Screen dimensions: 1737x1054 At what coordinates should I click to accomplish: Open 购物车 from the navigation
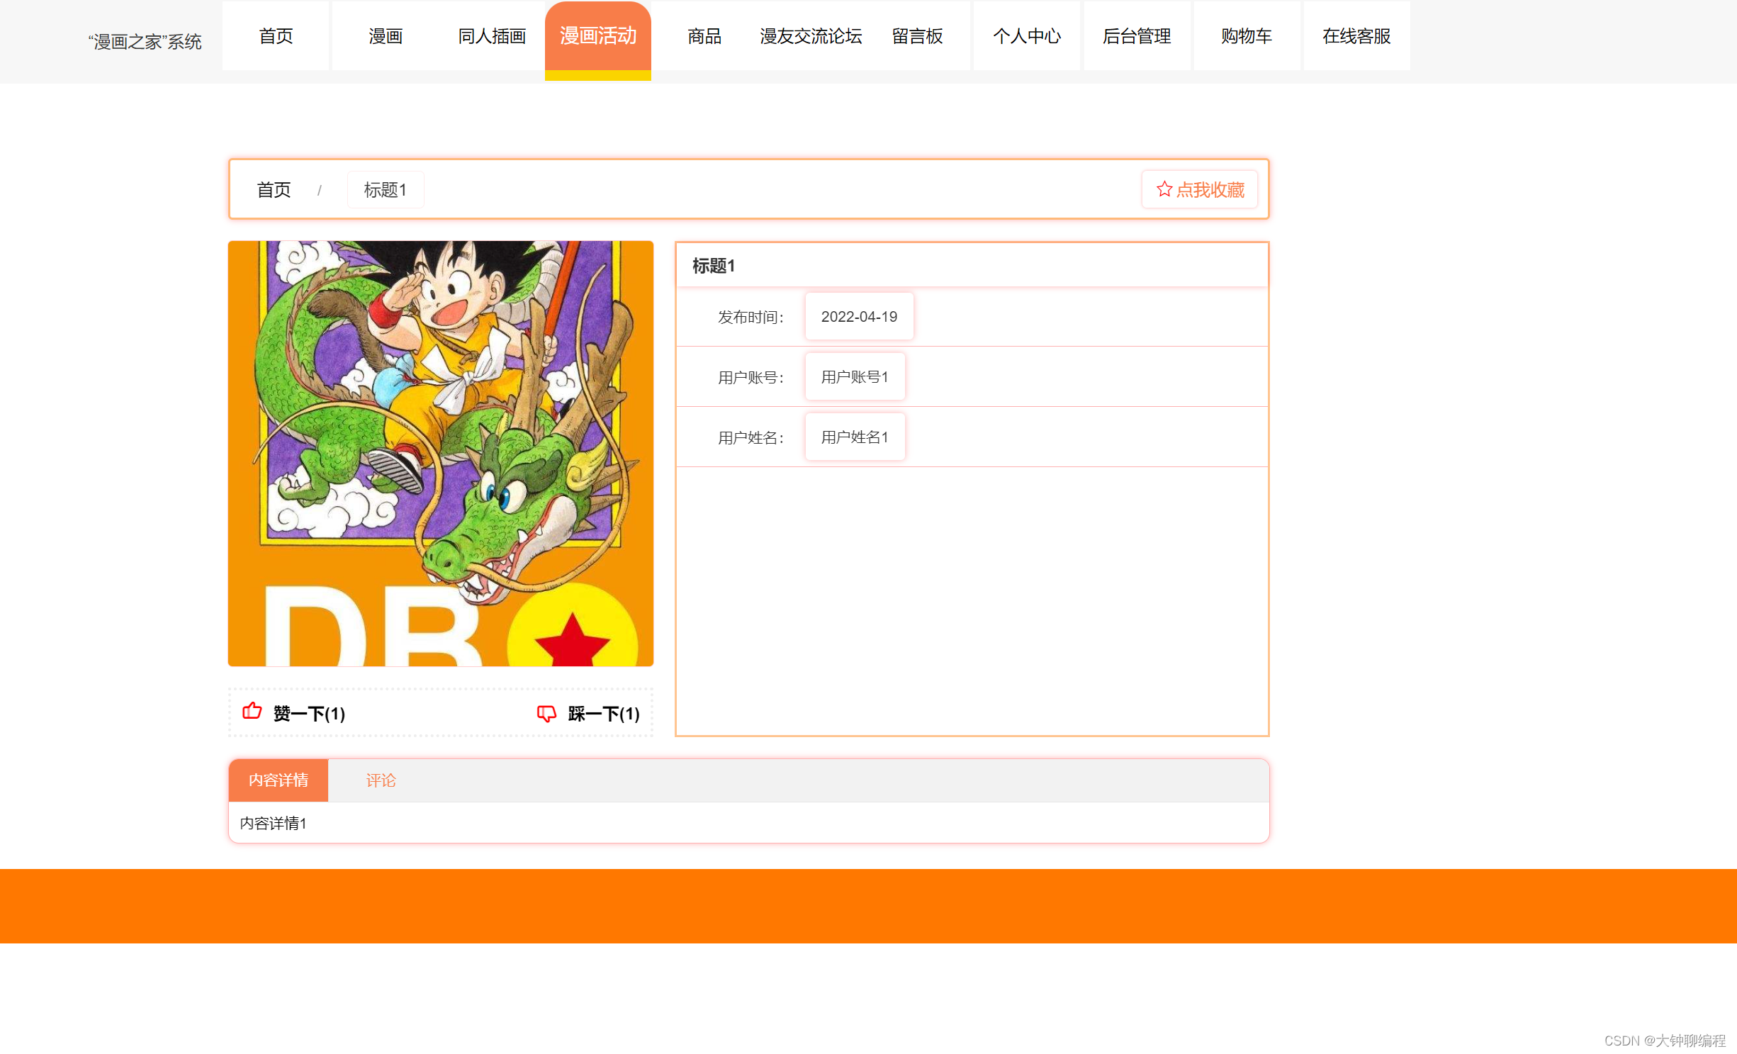(x=1247, y=36)
